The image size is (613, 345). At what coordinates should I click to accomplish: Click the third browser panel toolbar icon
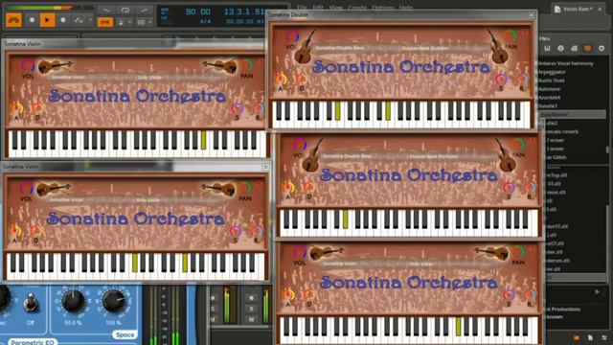point(574,48)
